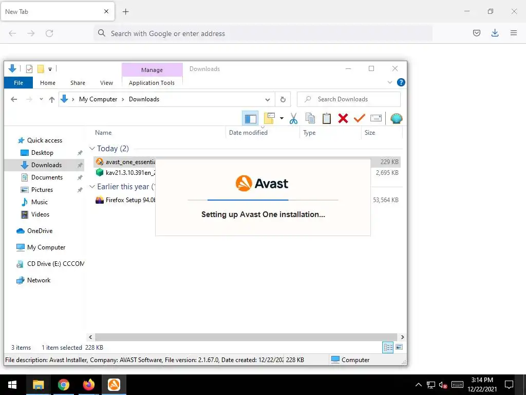
Task: Toggle the preview pane toolbar icon
Action: pyautogui.click(x=250, y=118)
